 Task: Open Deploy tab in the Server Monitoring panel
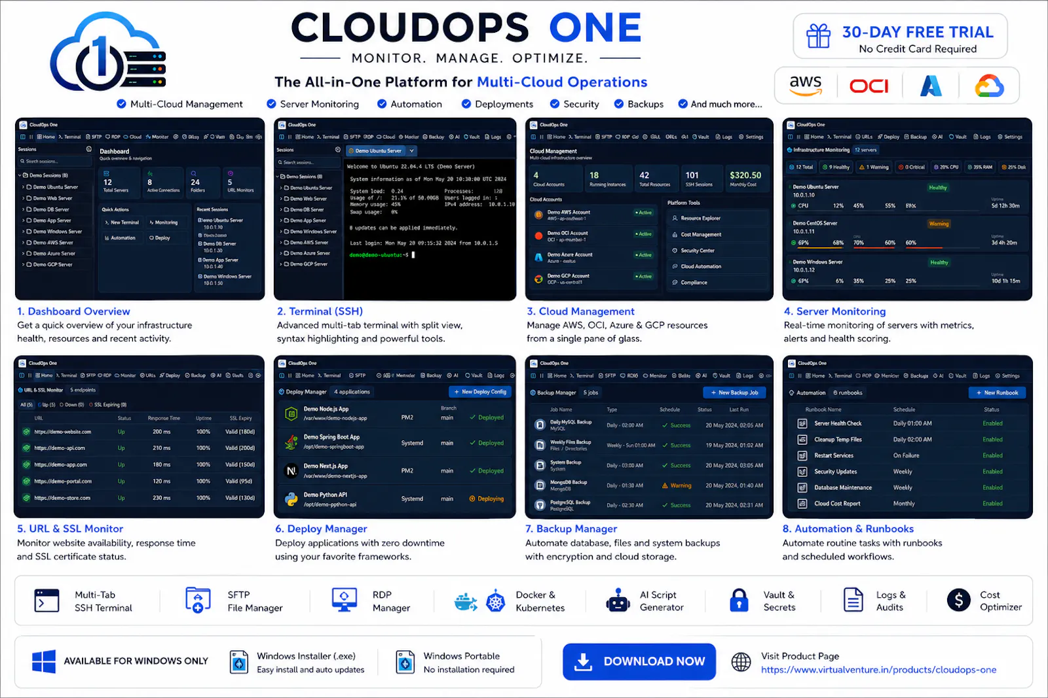click(889, 137)
